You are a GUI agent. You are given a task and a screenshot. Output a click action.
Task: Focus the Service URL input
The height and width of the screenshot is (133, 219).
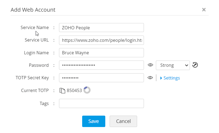(x=101, y=40)
